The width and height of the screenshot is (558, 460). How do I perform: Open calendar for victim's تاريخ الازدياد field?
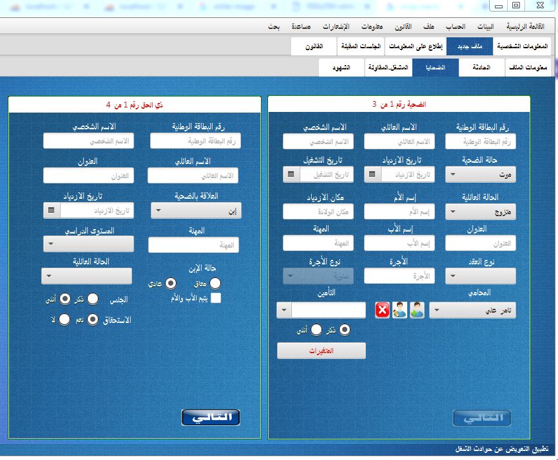pyautogui.click(x=372, y=174)
